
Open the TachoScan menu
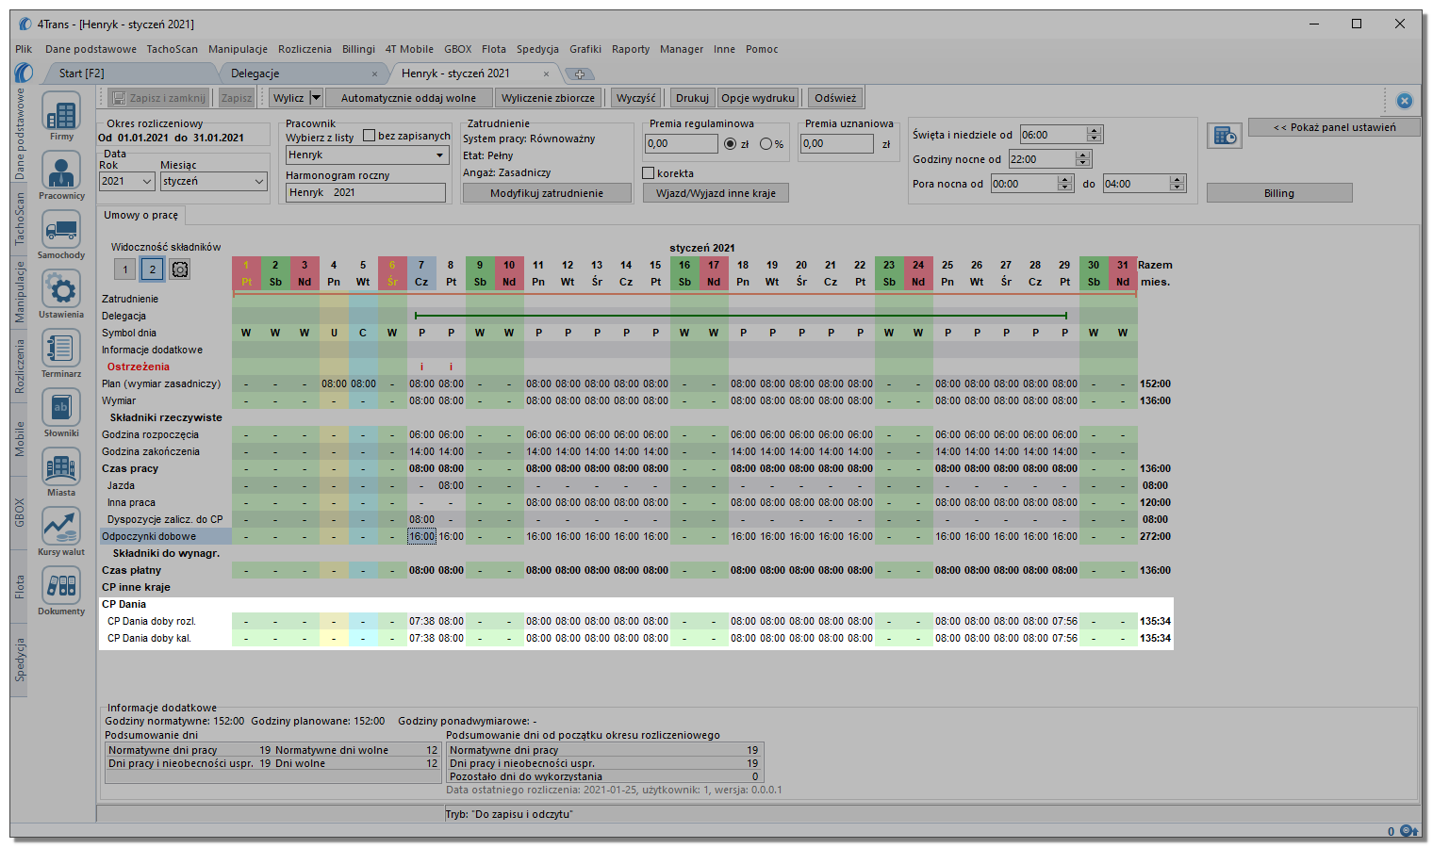[x=173, y=49]
